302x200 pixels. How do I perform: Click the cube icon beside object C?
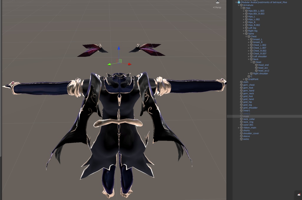(x=249, y=76)
